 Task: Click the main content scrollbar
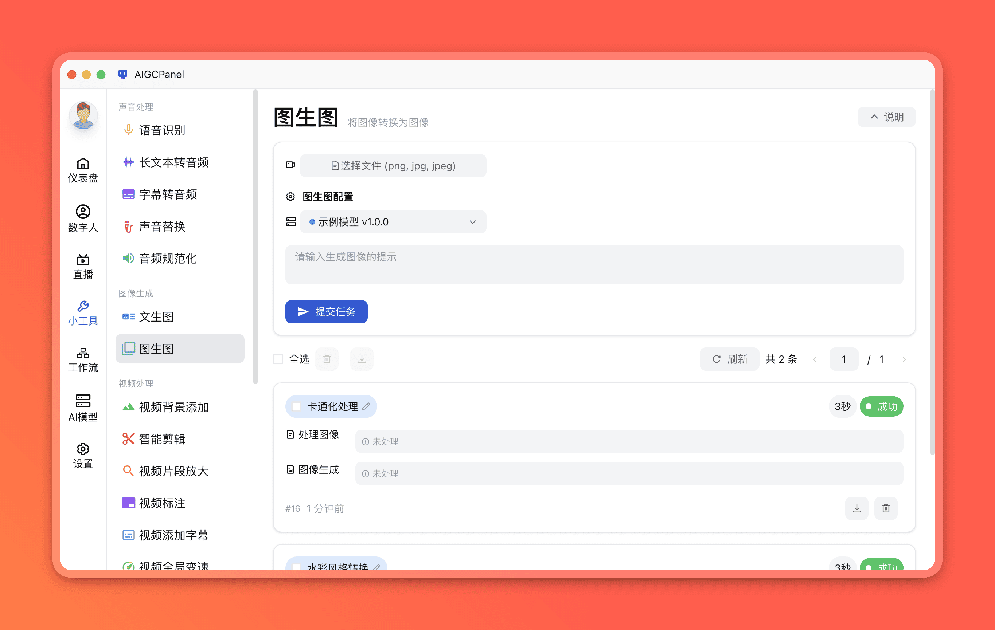pyautogui.click(x=932, y=272)
